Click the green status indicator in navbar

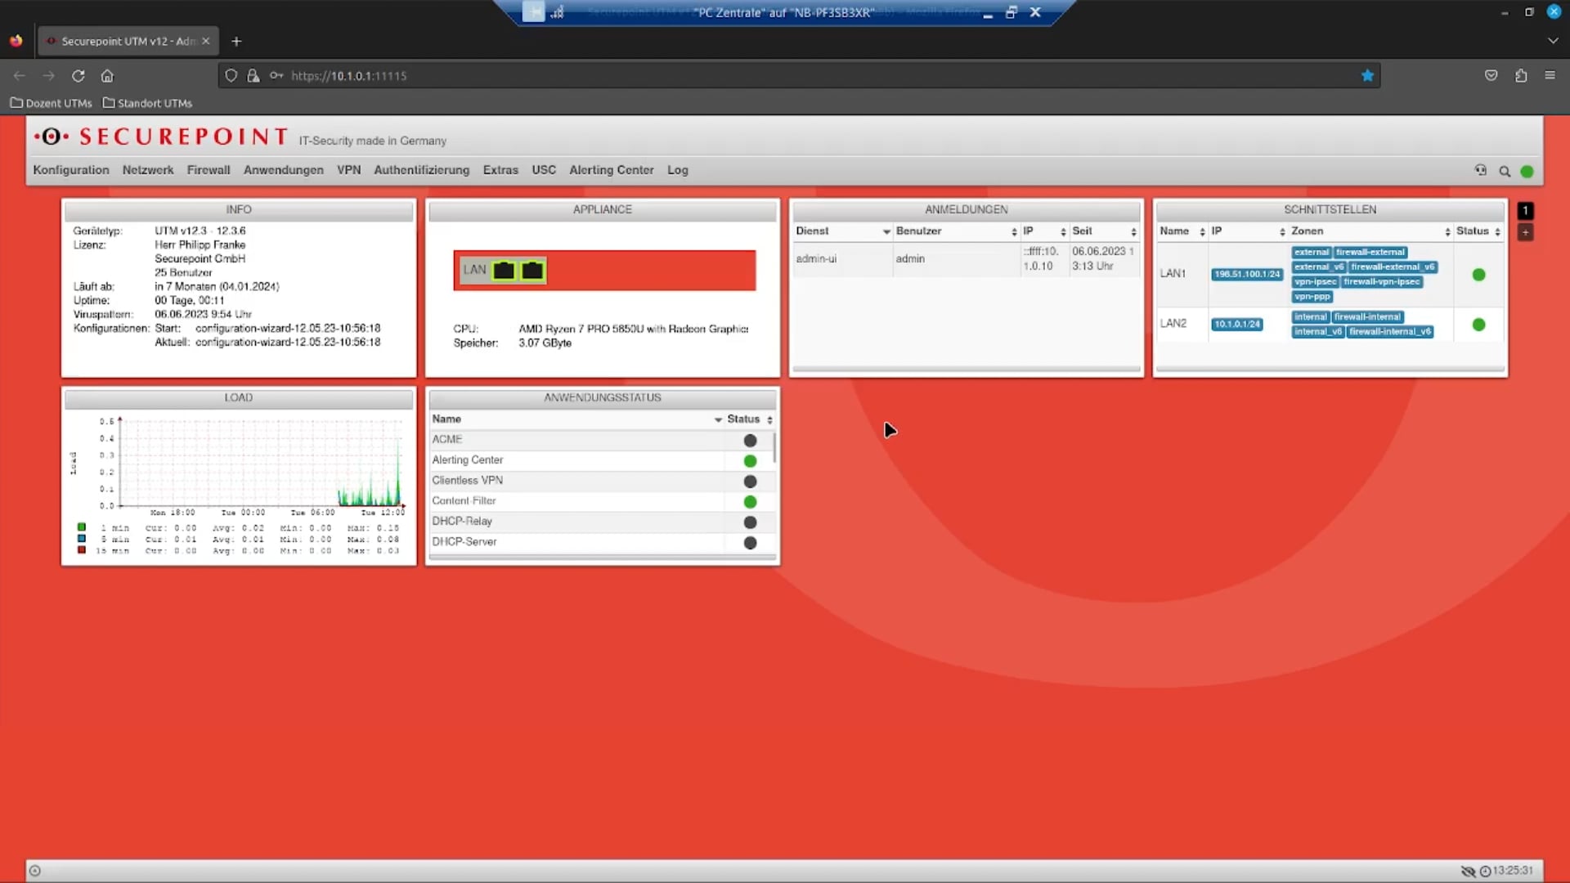1527,172
